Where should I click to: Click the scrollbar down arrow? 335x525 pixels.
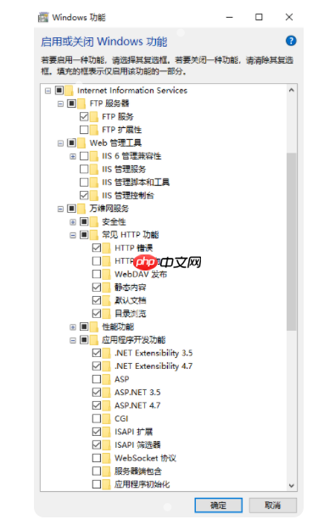(x=292, y=485)
